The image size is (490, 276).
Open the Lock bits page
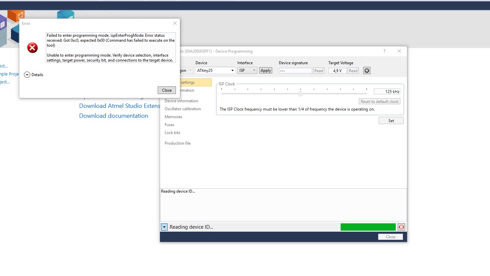tap(172, 133)
